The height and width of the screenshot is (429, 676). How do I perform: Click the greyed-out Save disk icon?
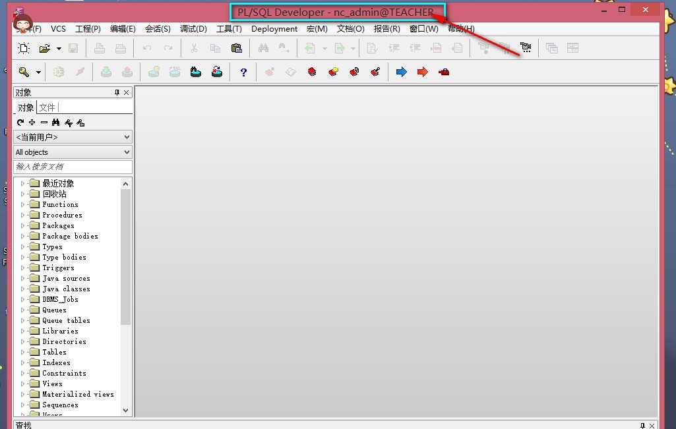[73, 48]
